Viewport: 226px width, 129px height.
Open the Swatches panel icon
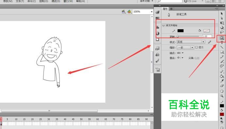coord(157,18)
